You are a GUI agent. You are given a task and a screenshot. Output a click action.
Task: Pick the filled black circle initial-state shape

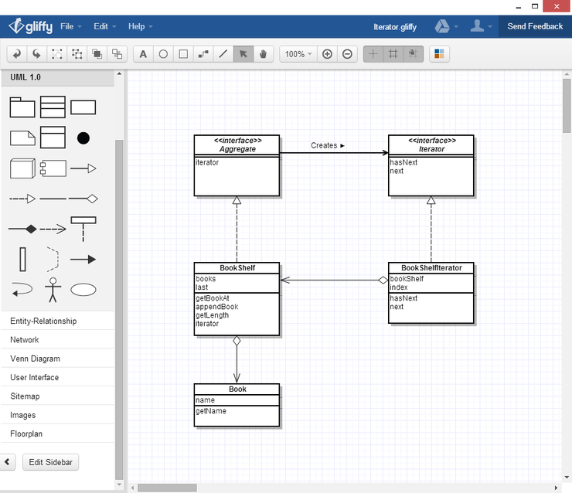pyautogui.click(x=83, y=138)
